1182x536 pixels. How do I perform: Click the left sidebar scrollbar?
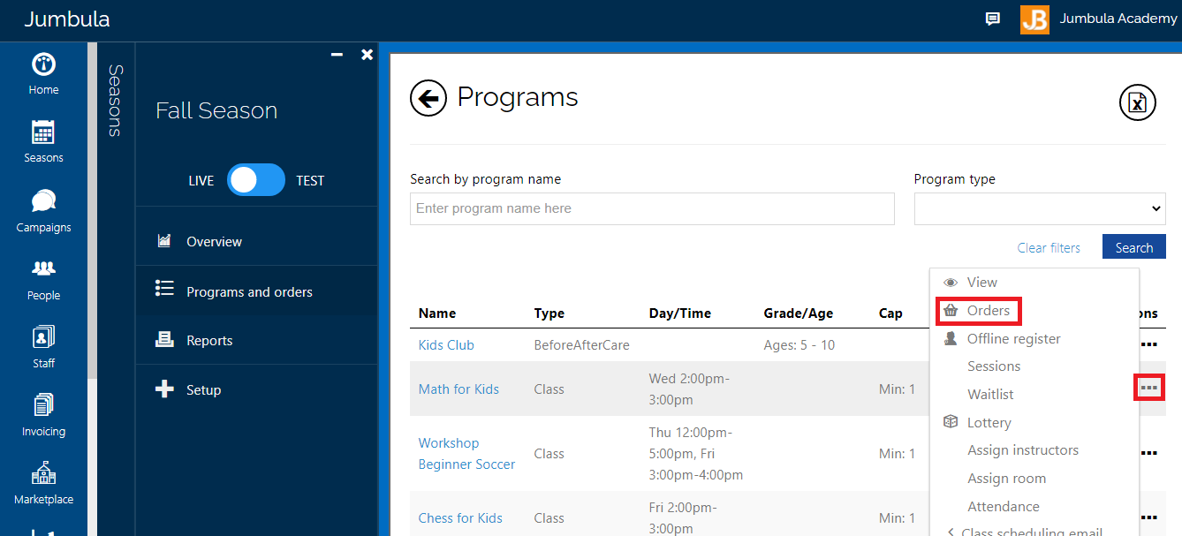click(x=92, y=210)
